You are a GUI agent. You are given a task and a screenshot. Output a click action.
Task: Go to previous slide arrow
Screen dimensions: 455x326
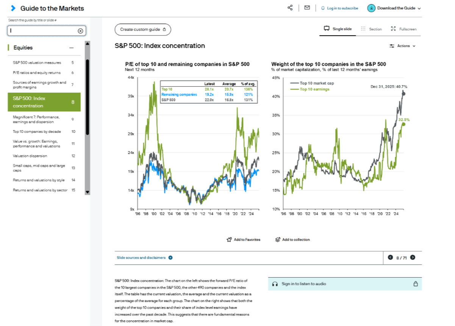[390, 258]
